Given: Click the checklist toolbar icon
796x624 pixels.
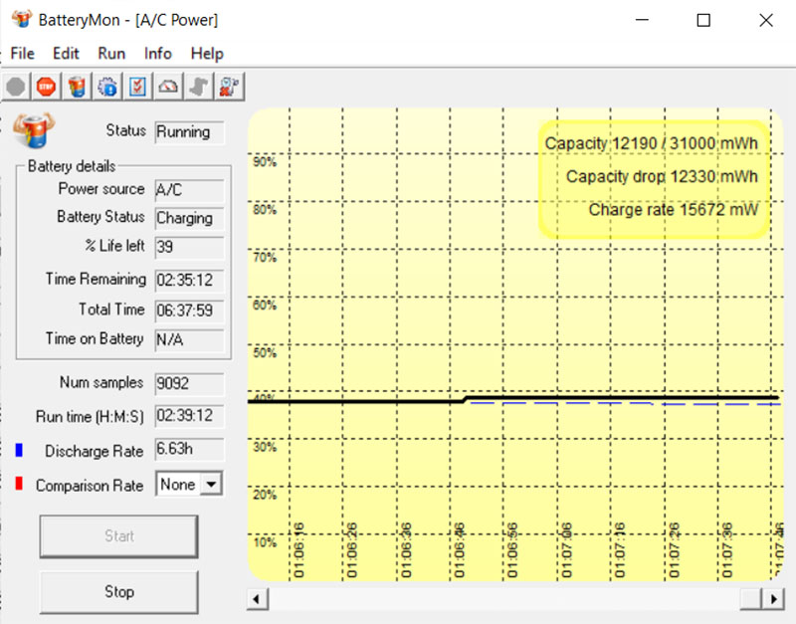Looking at the screenshot, I should point(137,87).
